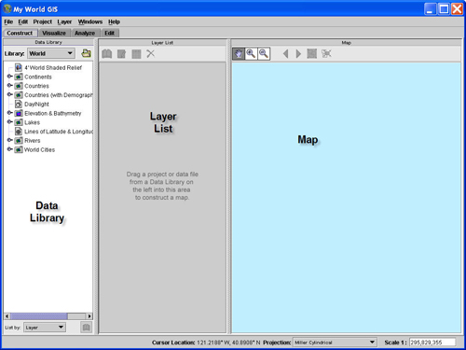Select the Rivers layer label
Viewport: 466px width, 350px height.
pos(33,140)
